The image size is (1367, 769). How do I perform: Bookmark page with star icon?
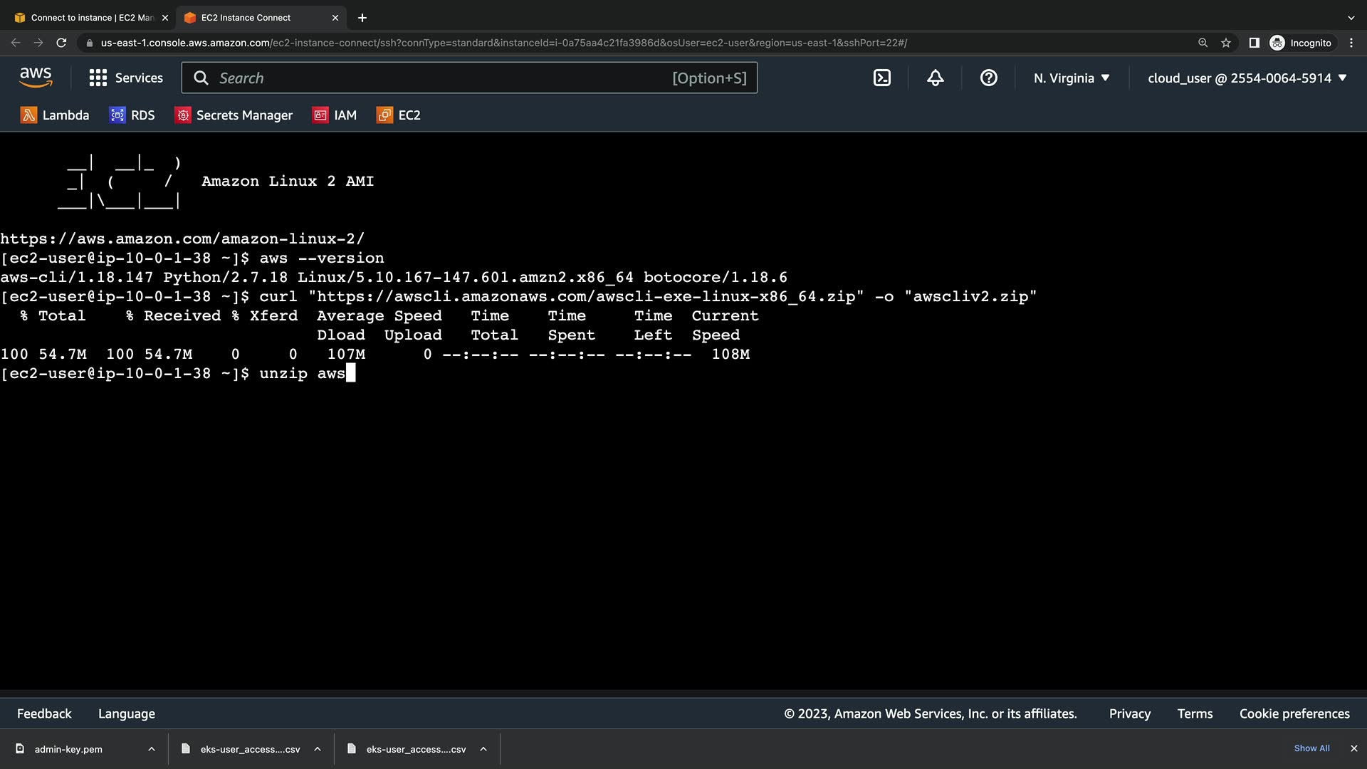click(x=1226, y=43)
